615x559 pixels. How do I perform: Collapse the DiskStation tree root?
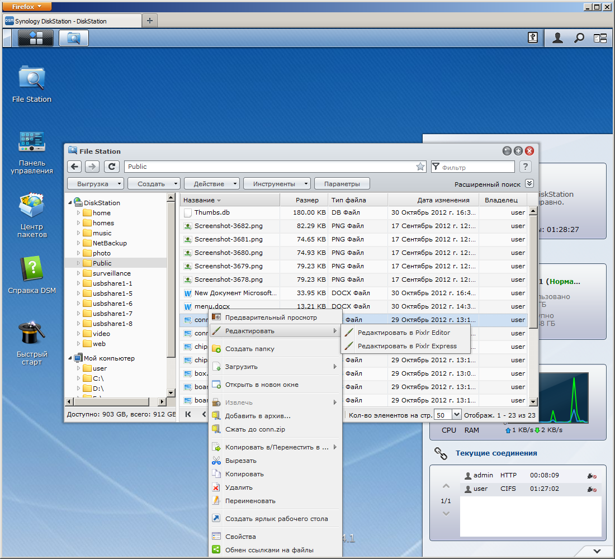coord(70,203)
